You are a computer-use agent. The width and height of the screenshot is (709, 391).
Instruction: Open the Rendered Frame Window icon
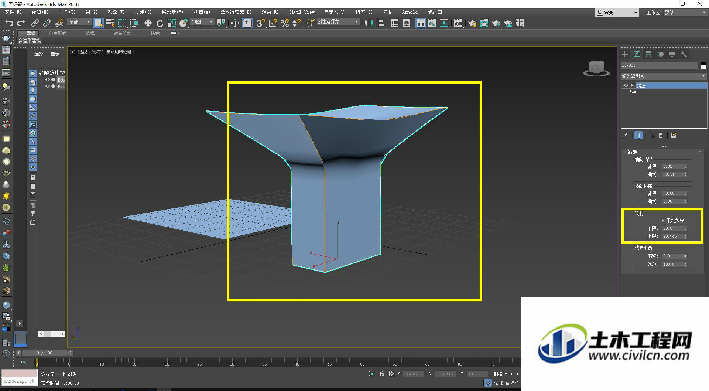pos(484,23)
